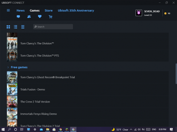Image resolution: width=177 pixels, height=132 pixels.
Task: Select Immortals Fenyx Rising Demo title
Action: click(x=39, y=114)
